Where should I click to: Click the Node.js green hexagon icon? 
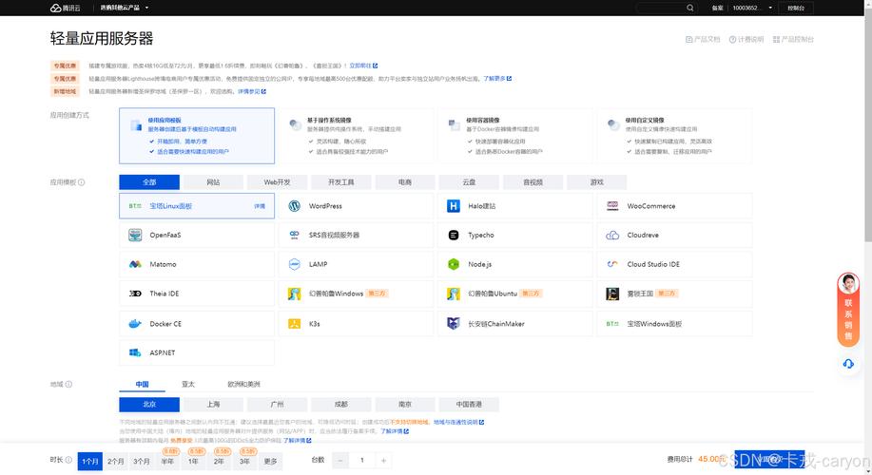[454, 264]
